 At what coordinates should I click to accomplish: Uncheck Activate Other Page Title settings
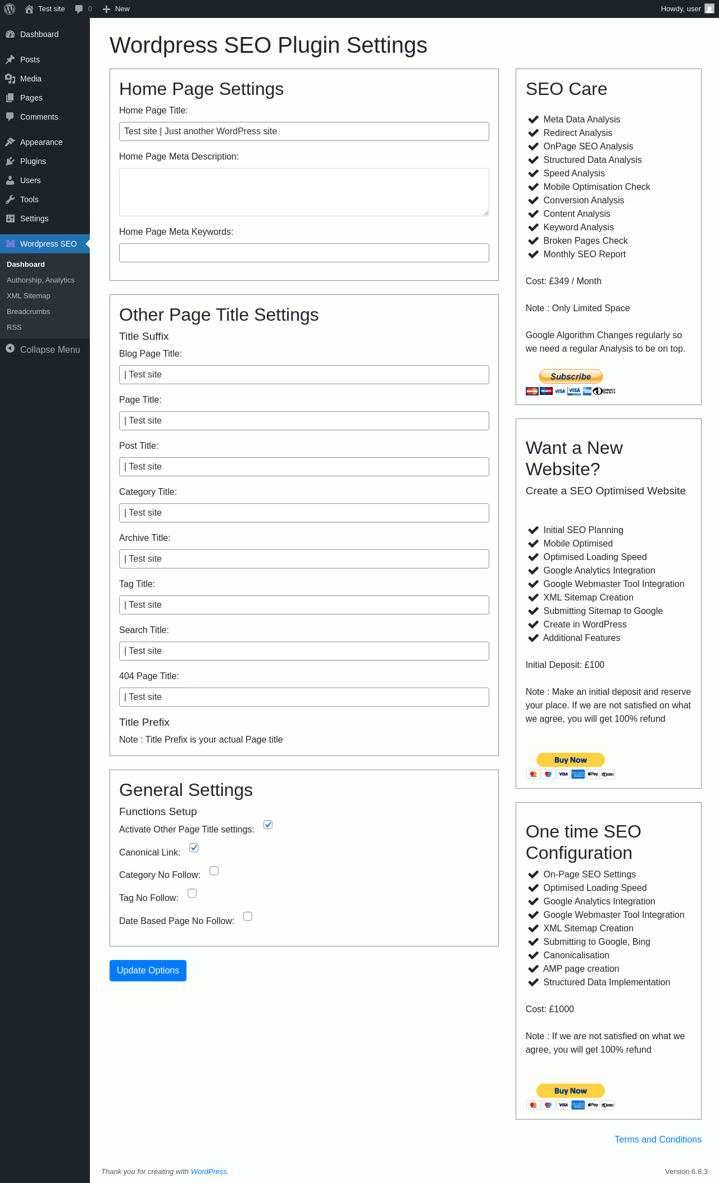click(x=268, y=825)
